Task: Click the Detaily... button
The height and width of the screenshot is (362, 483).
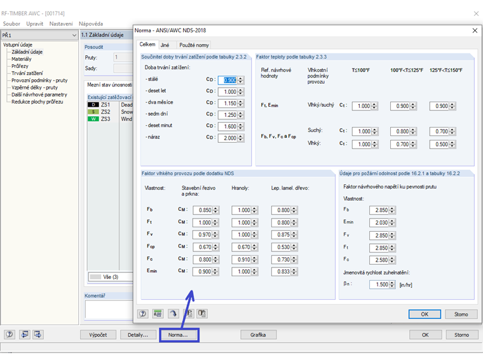Action: (x=138, y=335)
